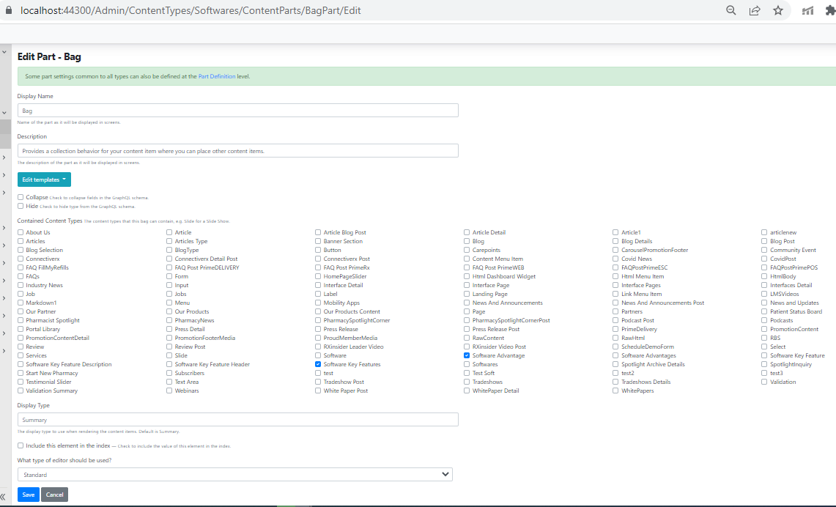
Task: Click the Software Key Feature Description label
Action: click(69, 364)
